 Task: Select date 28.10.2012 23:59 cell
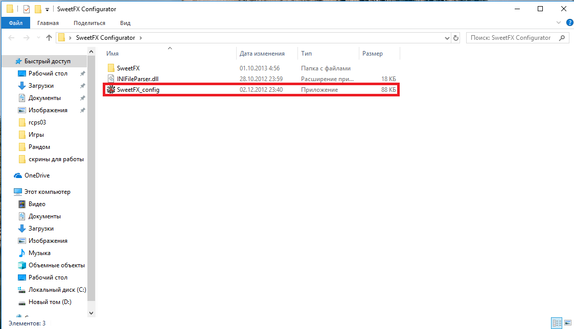261,79
